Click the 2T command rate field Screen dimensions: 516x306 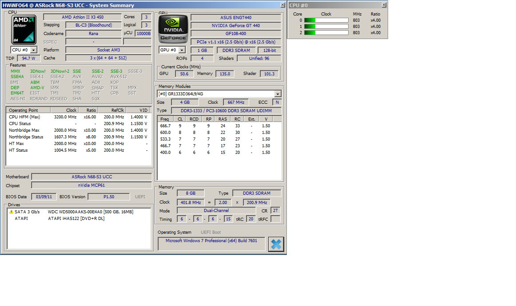(x=275, y=211)
